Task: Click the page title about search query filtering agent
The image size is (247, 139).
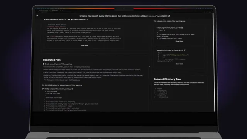Action: click(113, 16)
